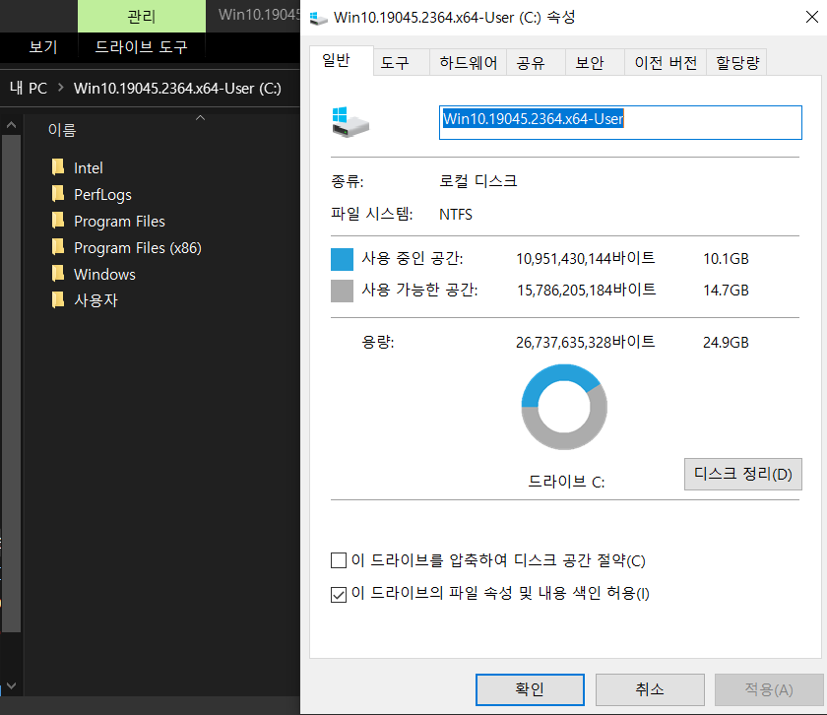Click the 적용(A) button
This screenshot has width=827, height=715.
769,689
